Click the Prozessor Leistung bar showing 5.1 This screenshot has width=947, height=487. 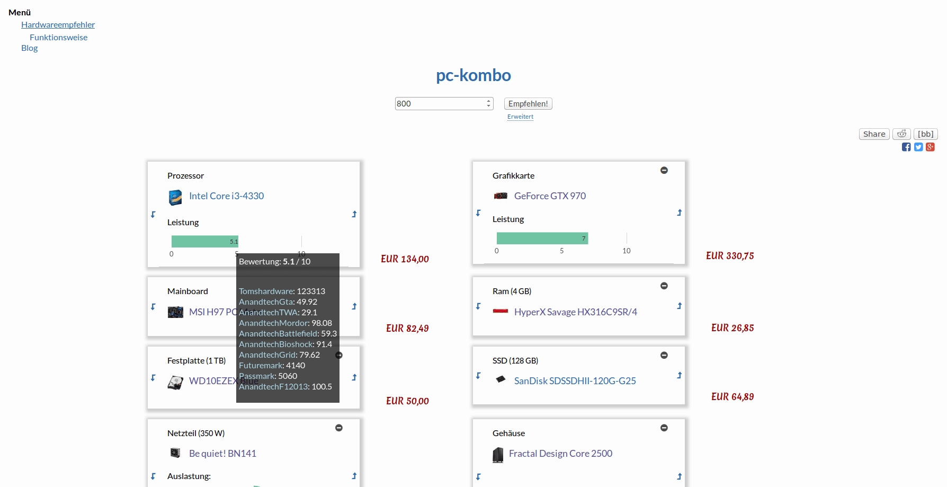coord(205,242)
